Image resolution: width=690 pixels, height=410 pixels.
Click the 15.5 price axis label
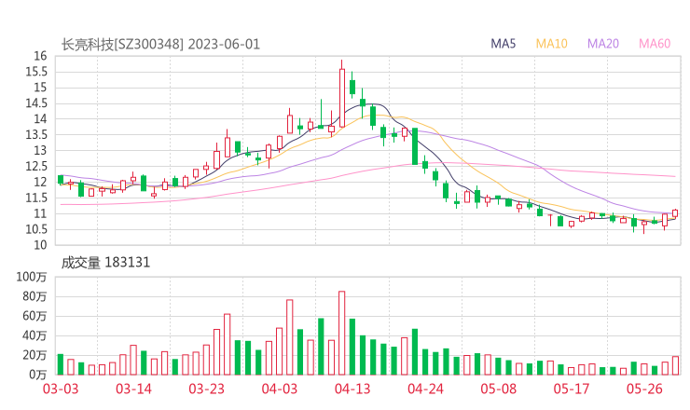coord(35,72)
